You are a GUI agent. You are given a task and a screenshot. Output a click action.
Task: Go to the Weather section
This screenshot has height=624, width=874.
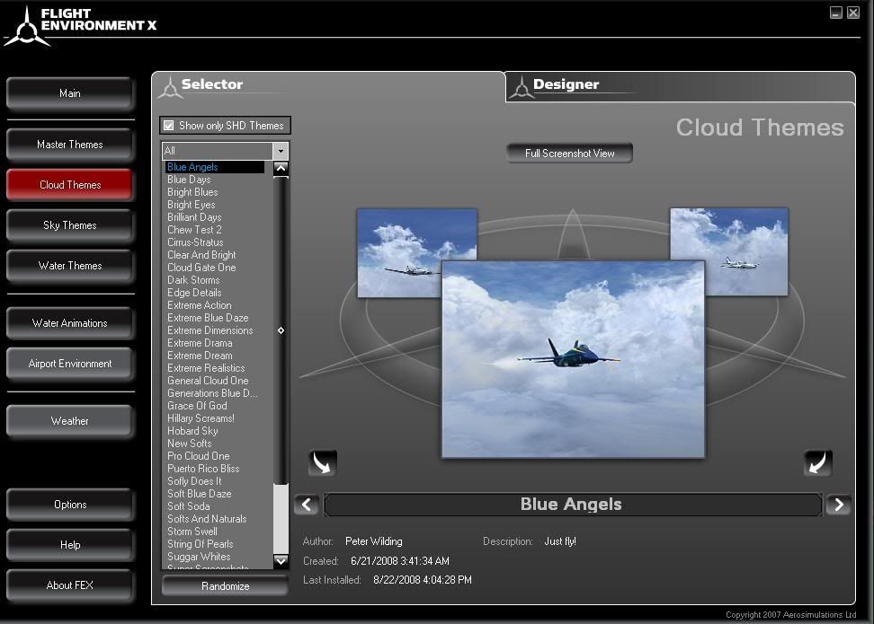[70, 421]
